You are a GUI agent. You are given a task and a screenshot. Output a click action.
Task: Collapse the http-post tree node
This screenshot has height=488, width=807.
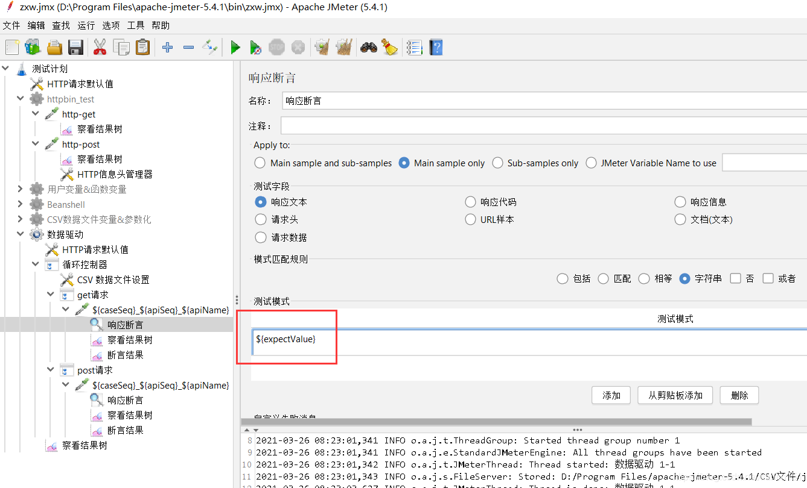[36, 144]
